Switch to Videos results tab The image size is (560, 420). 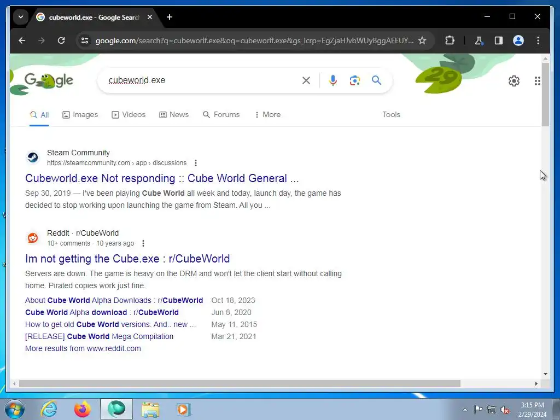click(129, 115)
